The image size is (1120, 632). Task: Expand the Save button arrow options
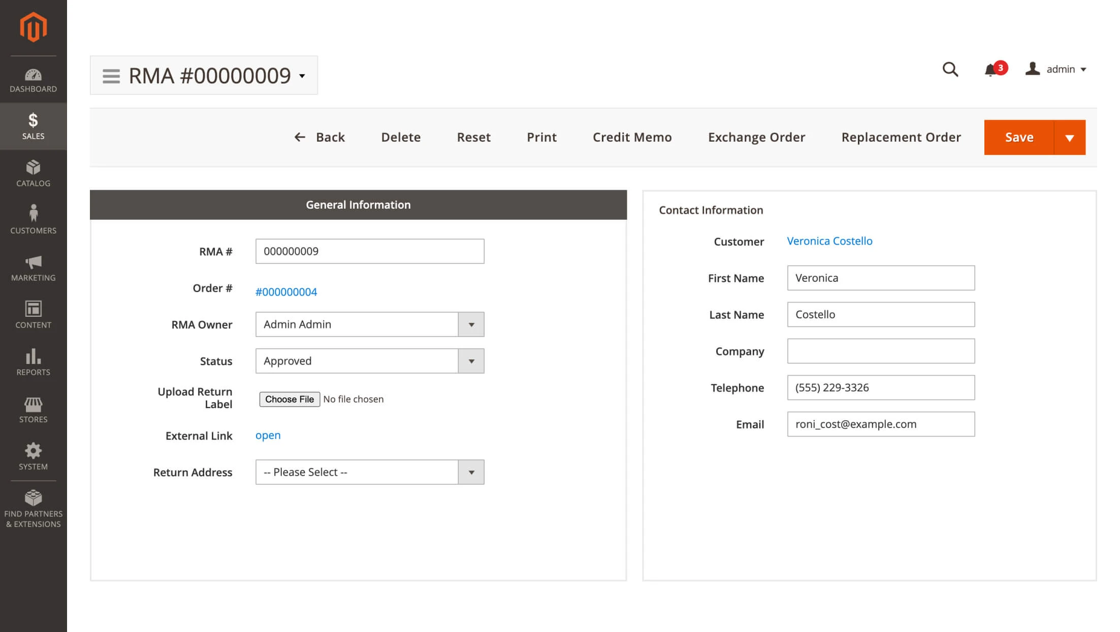tap(1069, 138)
